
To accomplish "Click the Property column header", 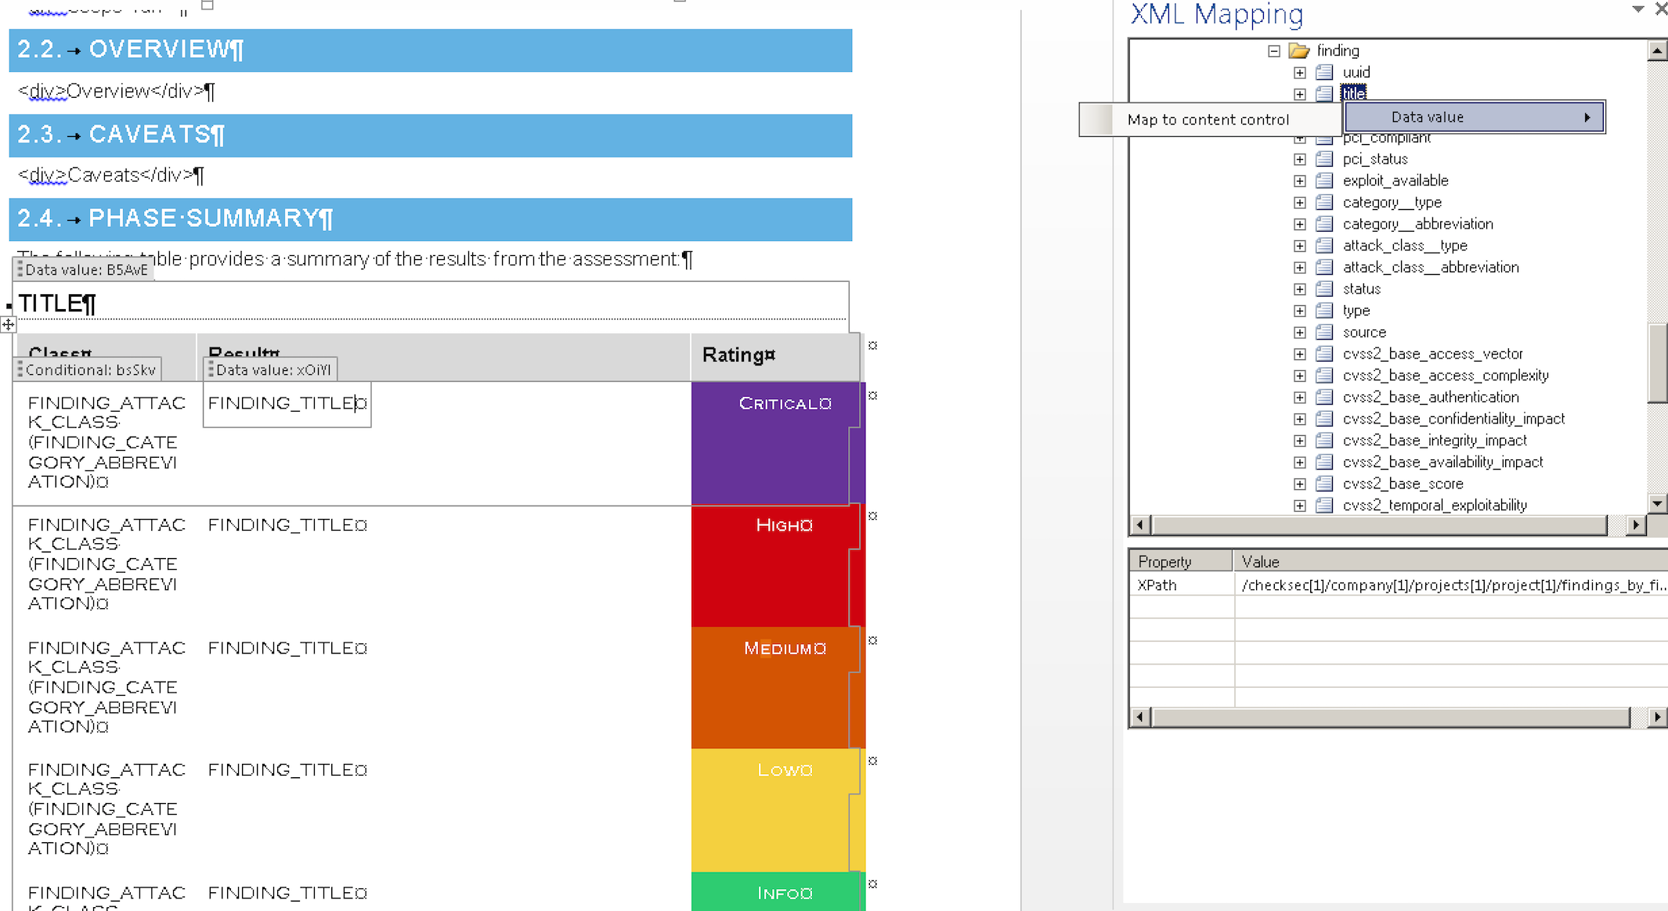I will [x=1181, y=562].
